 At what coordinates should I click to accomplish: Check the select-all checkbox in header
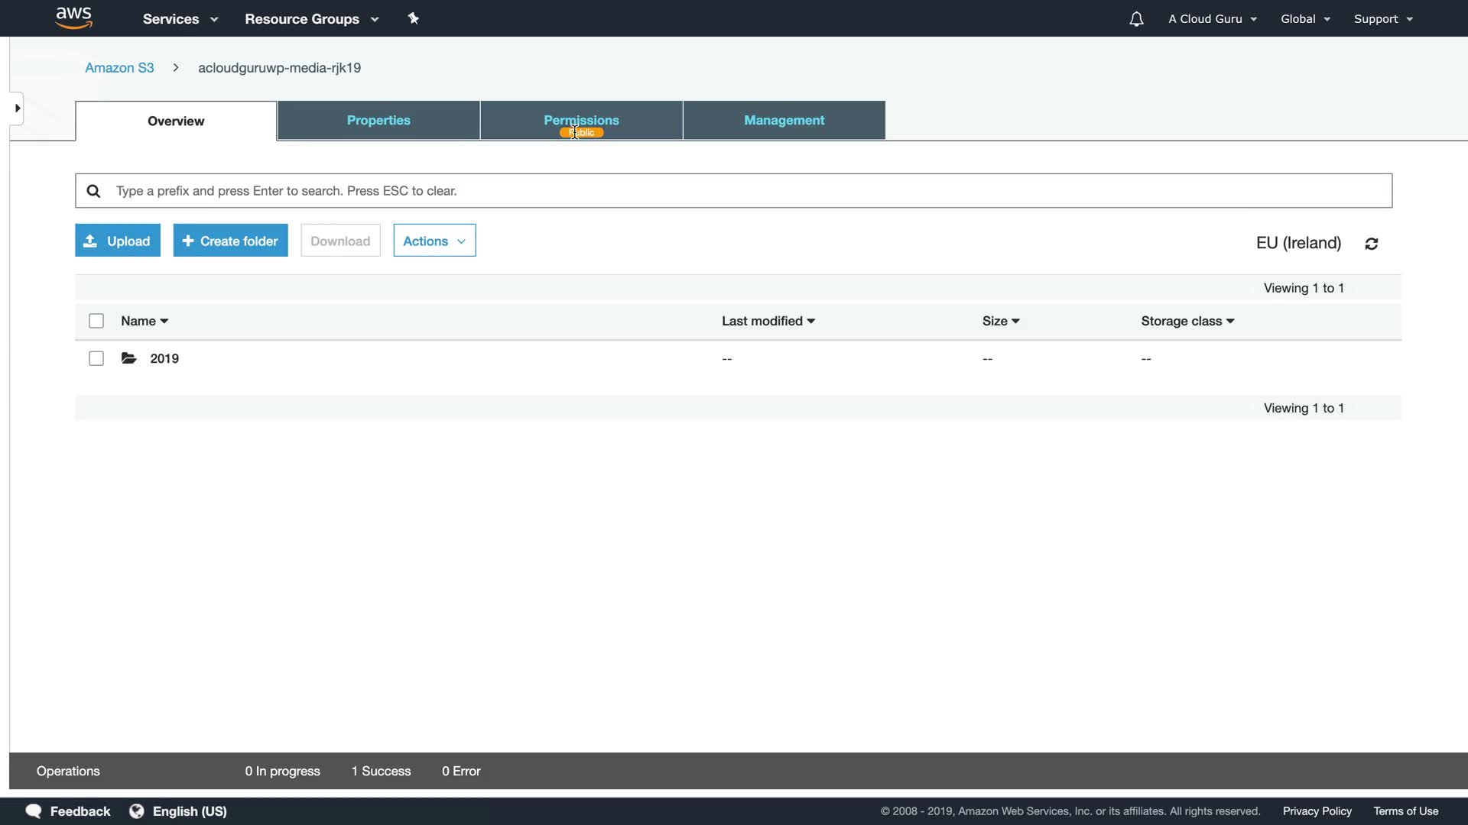click(96, 321)
